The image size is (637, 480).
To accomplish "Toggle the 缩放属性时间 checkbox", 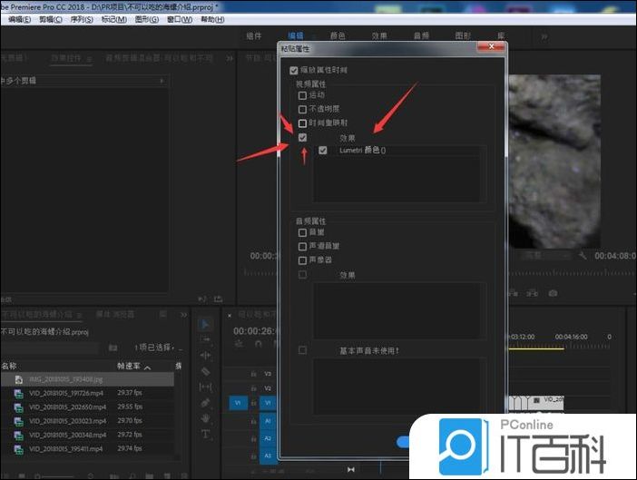I will tap(294, 70).
